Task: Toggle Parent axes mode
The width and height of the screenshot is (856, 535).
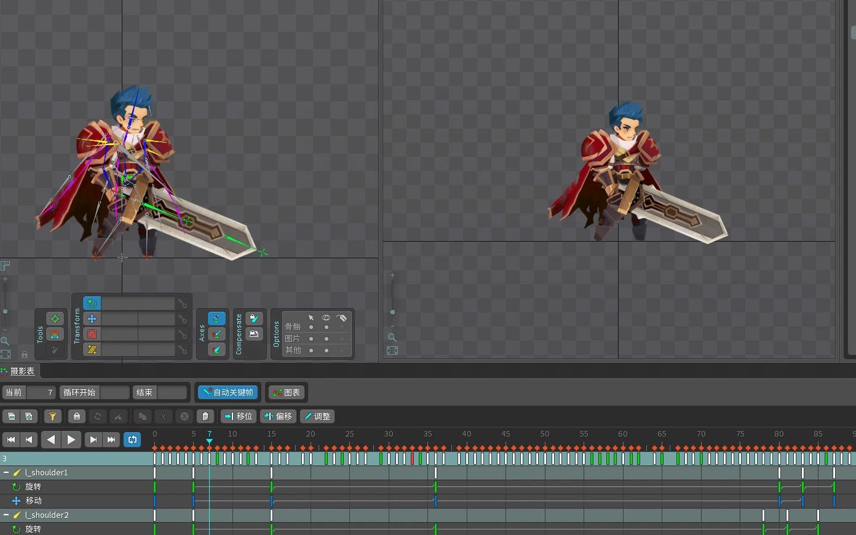Action: click(x=216, y=334)
